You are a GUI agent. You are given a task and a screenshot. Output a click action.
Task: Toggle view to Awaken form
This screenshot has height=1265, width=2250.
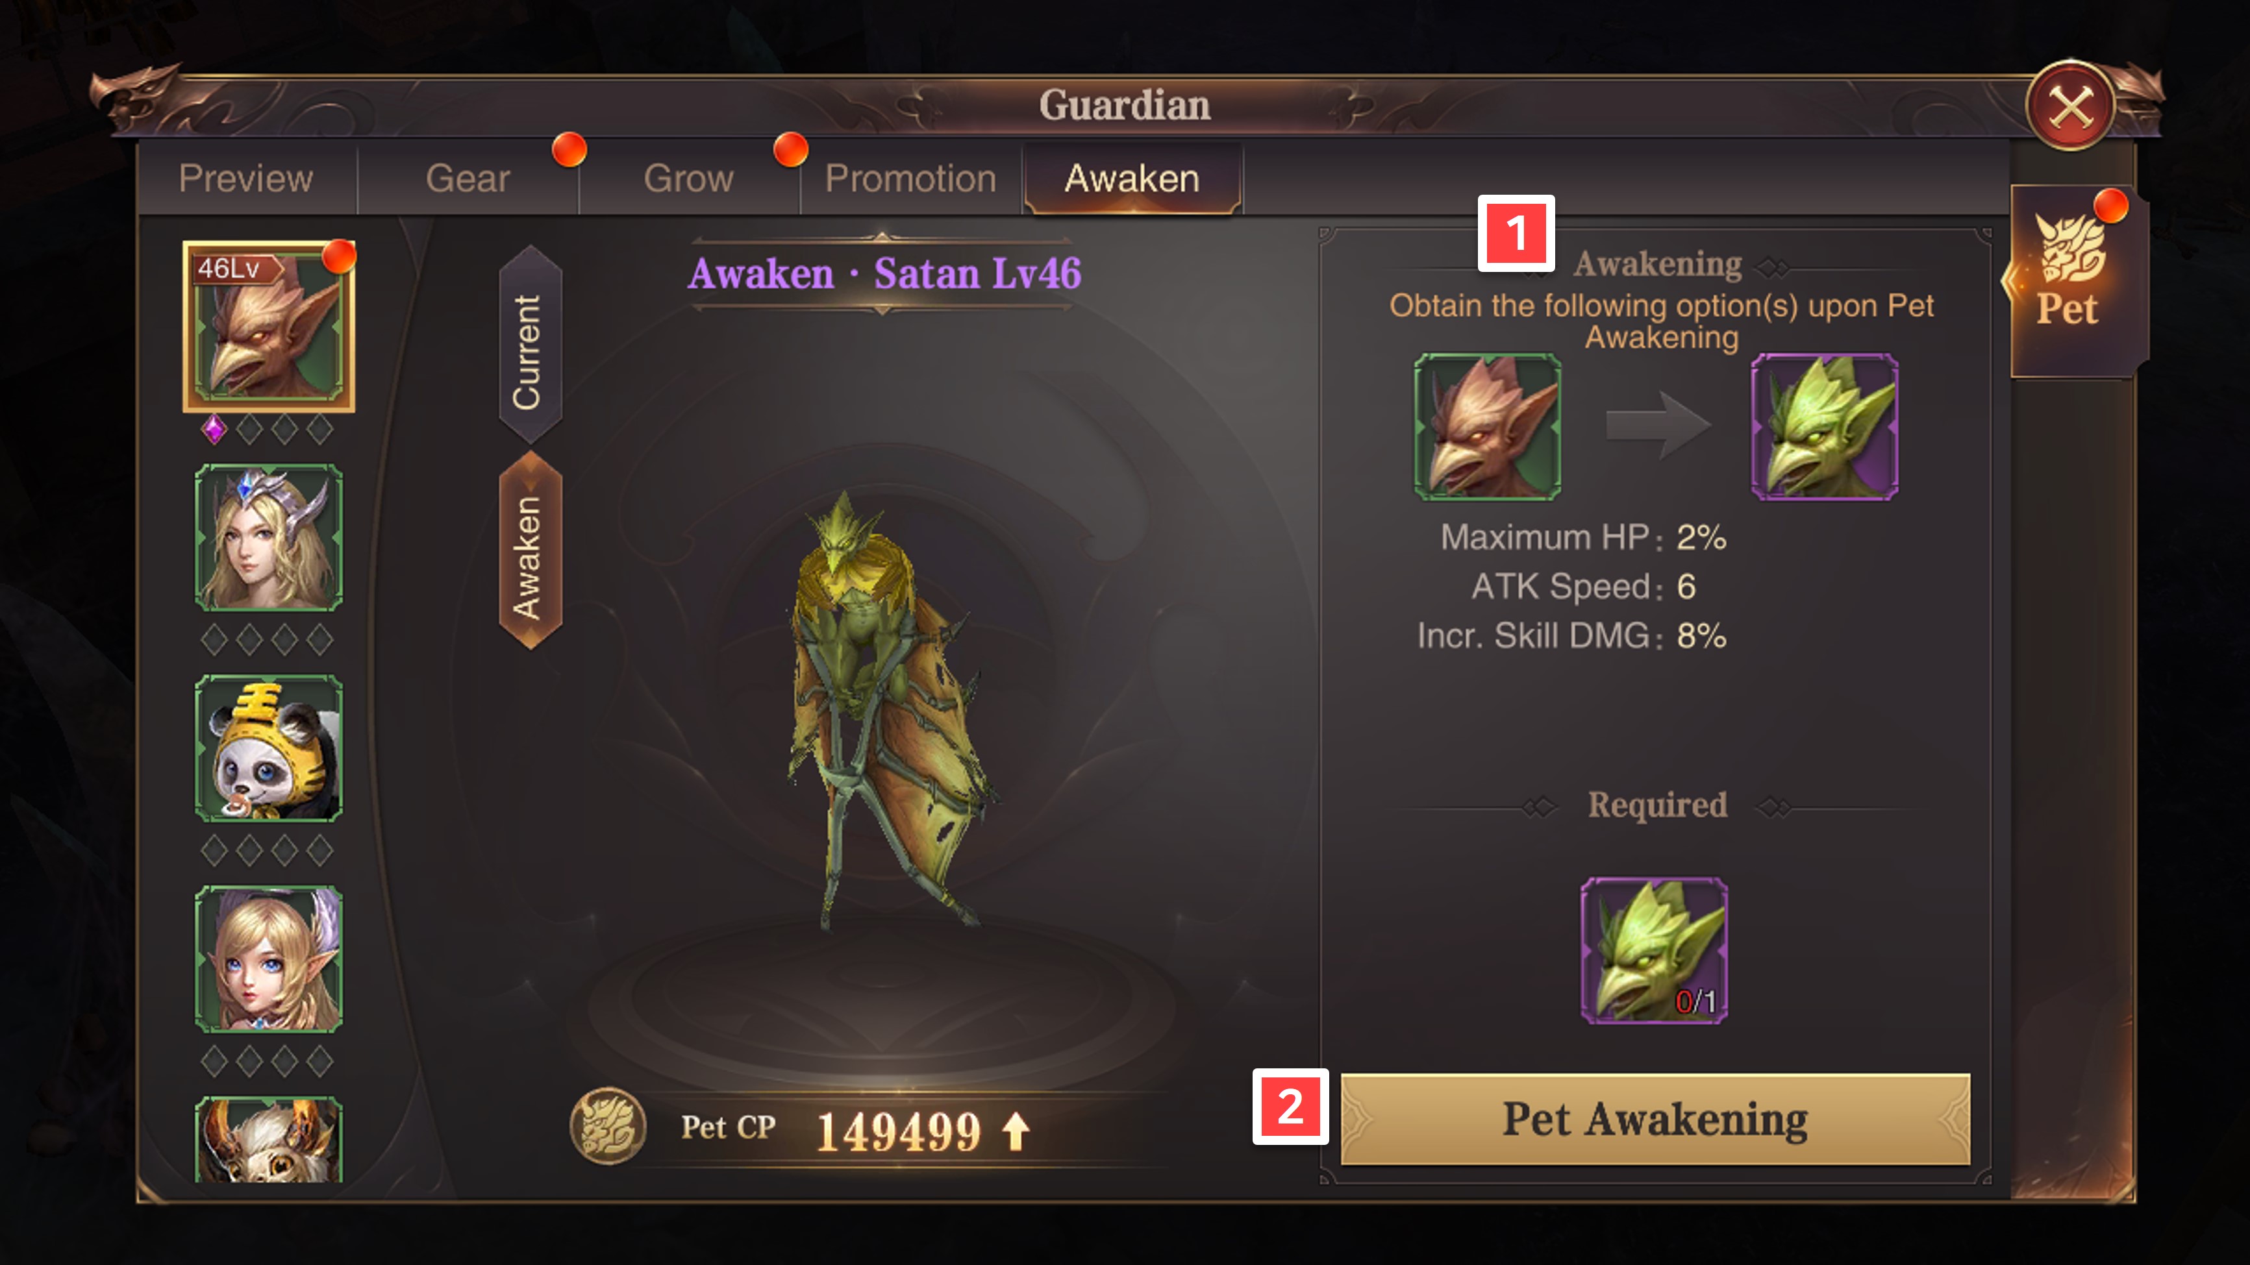point(529,552)
